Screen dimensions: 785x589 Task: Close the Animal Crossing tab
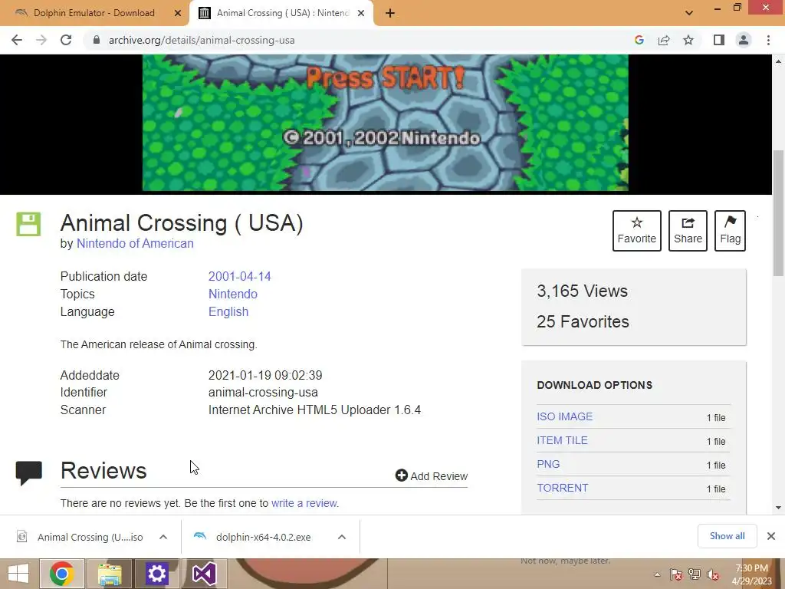pos(360,14)
